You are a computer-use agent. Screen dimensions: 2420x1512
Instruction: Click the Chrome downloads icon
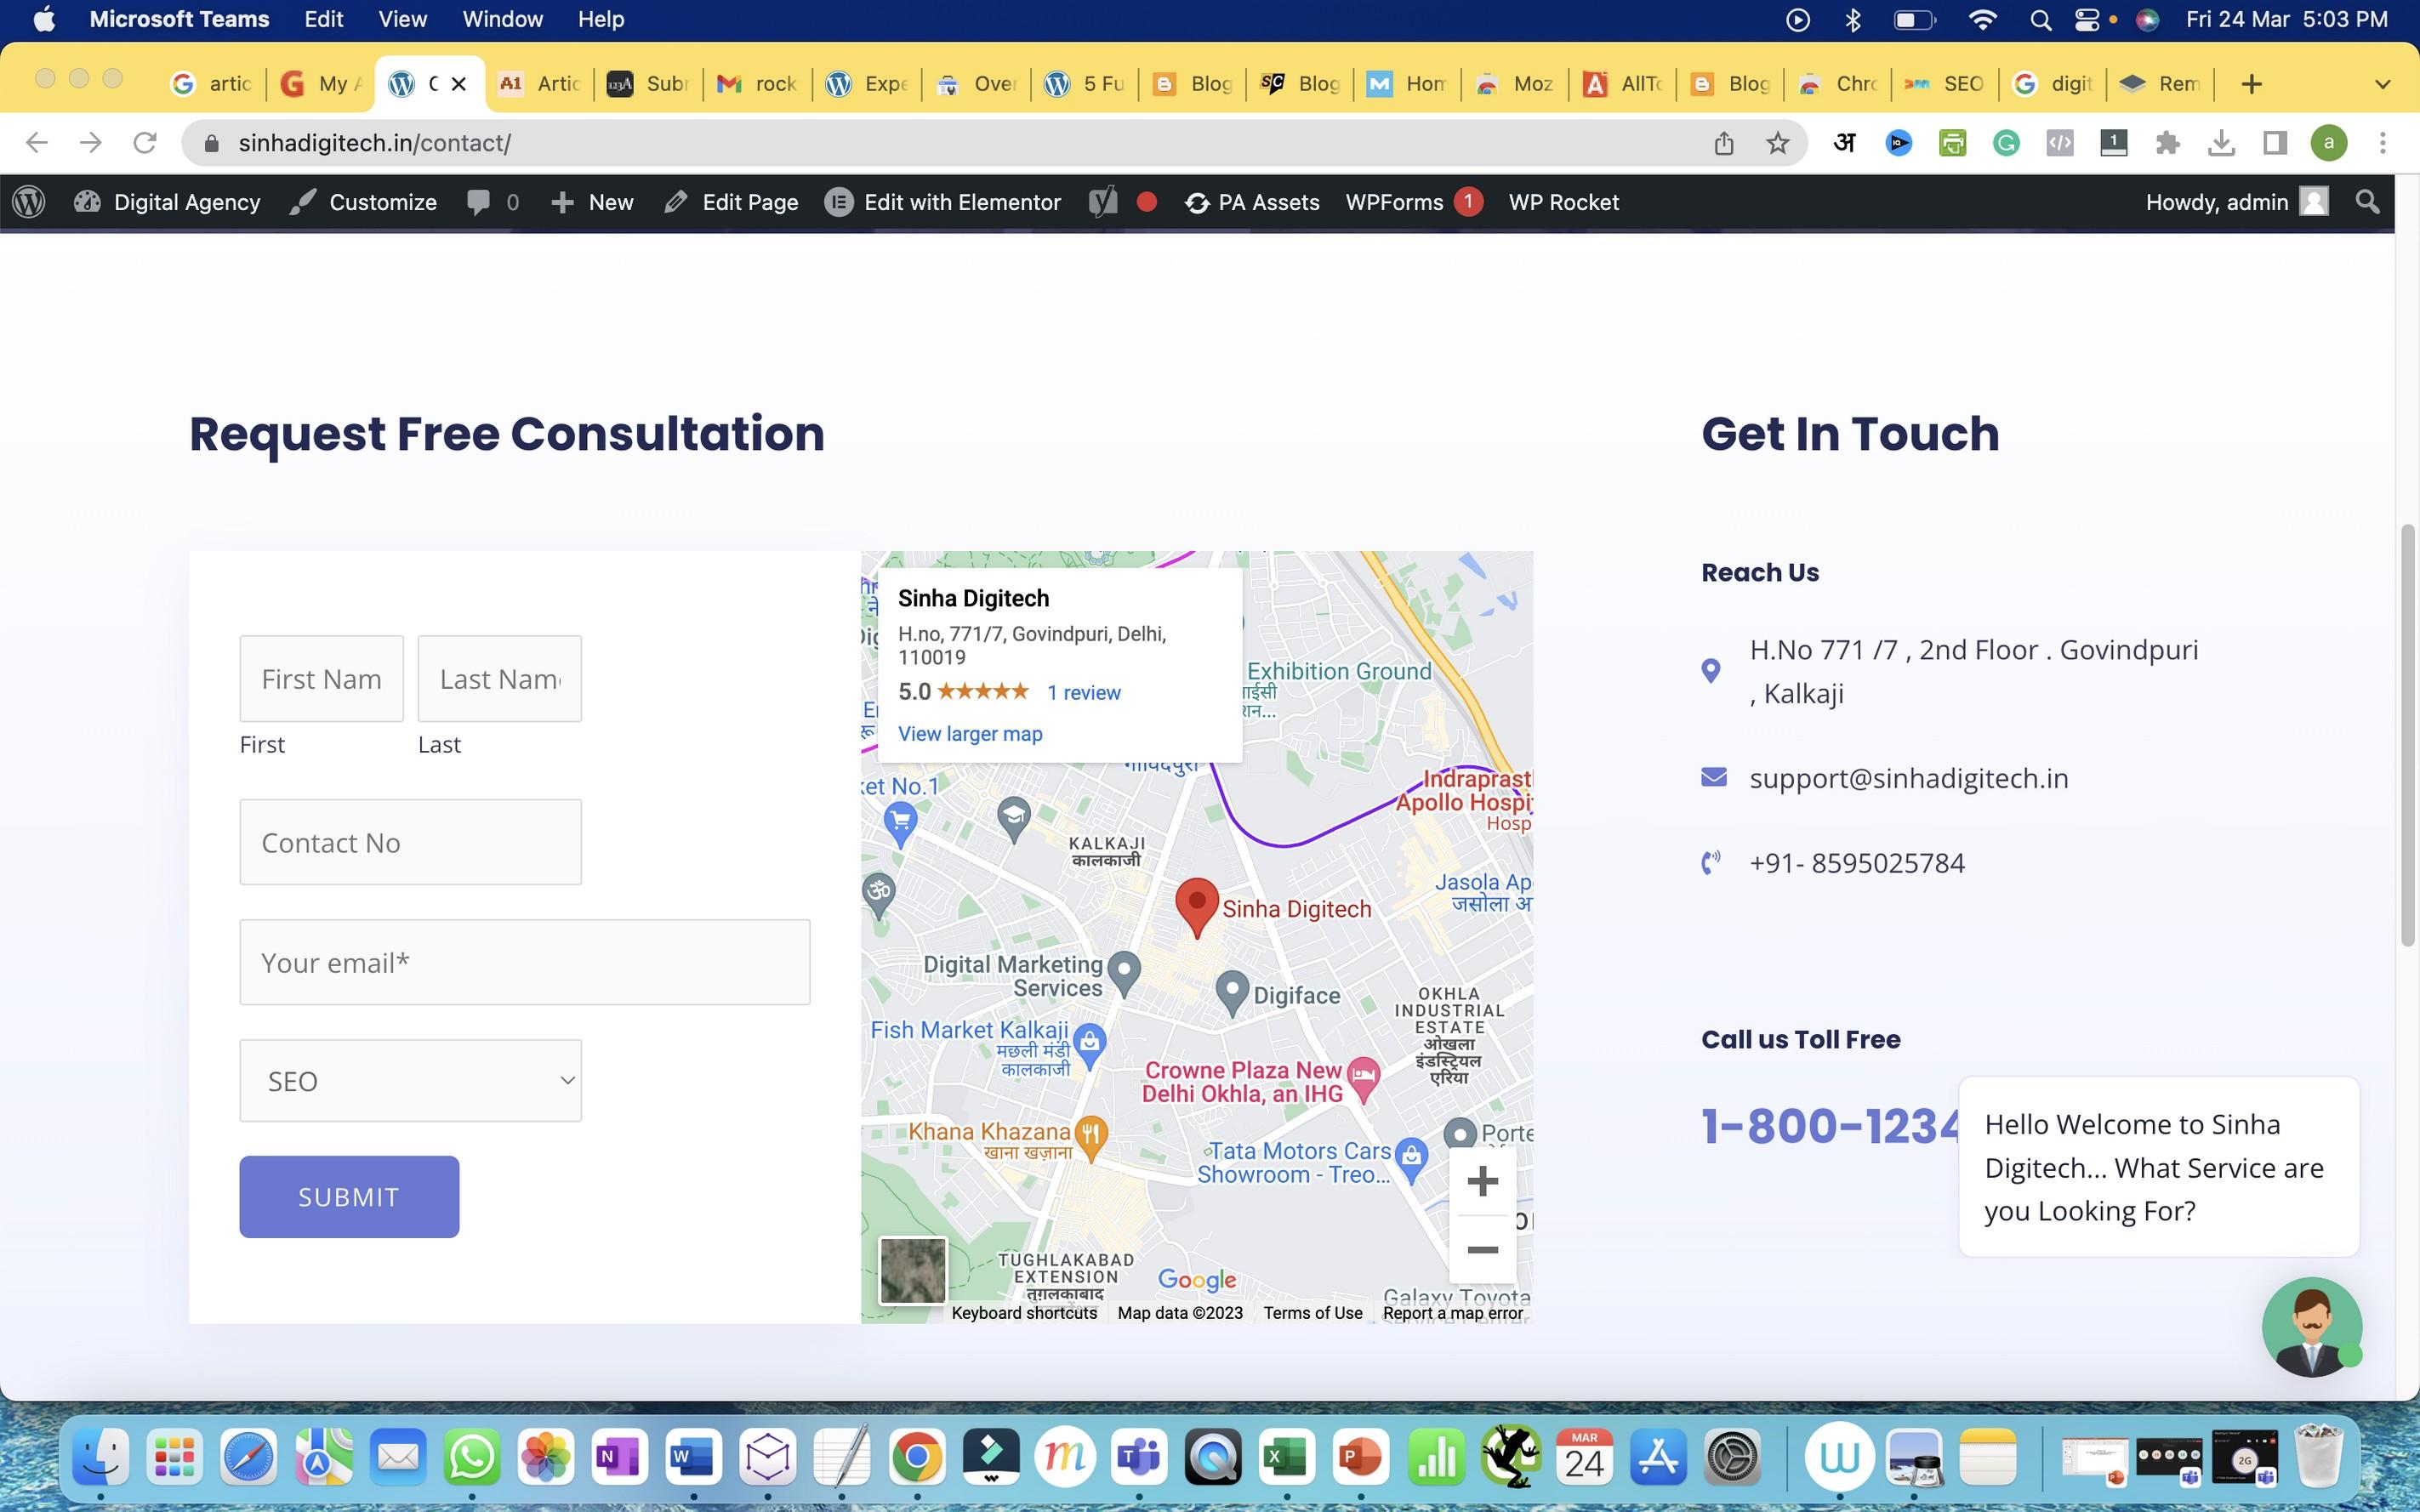[x=2221, y=143]
